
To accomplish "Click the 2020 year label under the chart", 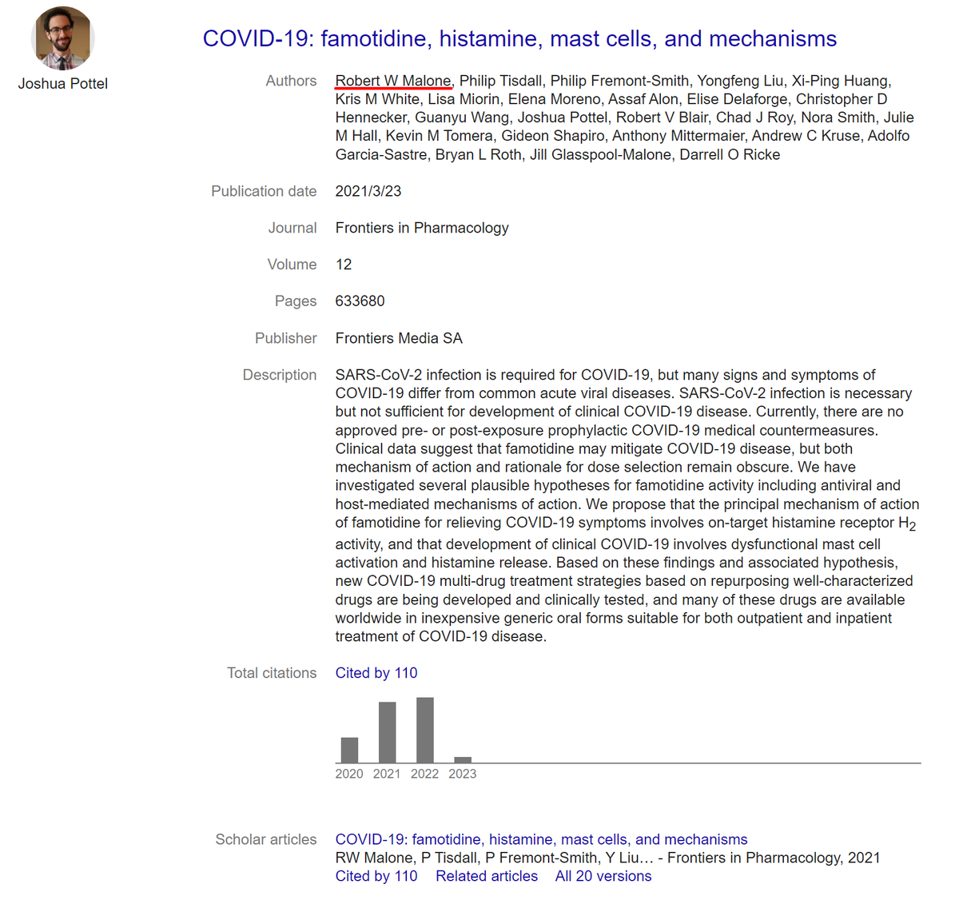I will pyautogui.click(x=349, y=773).
